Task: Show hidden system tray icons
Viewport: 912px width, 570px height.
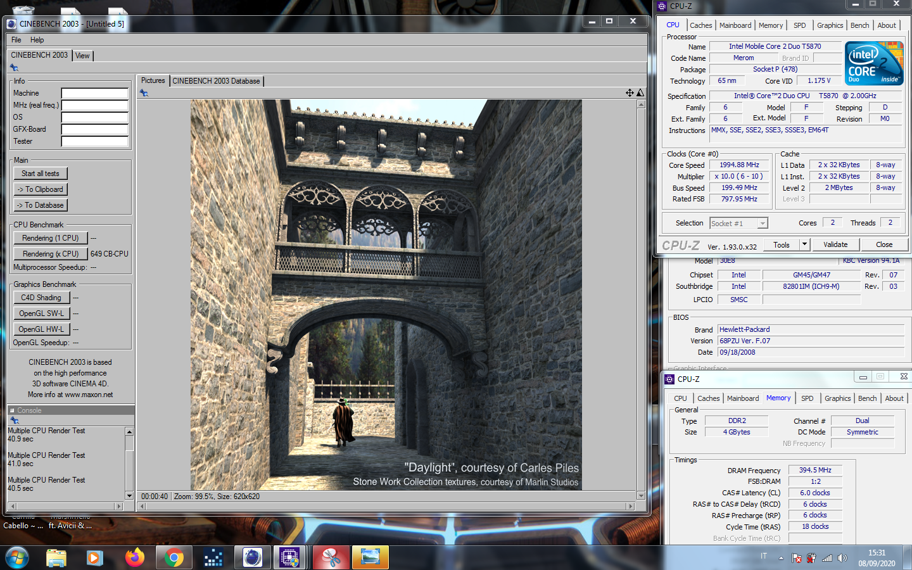Action: (781, 558)
